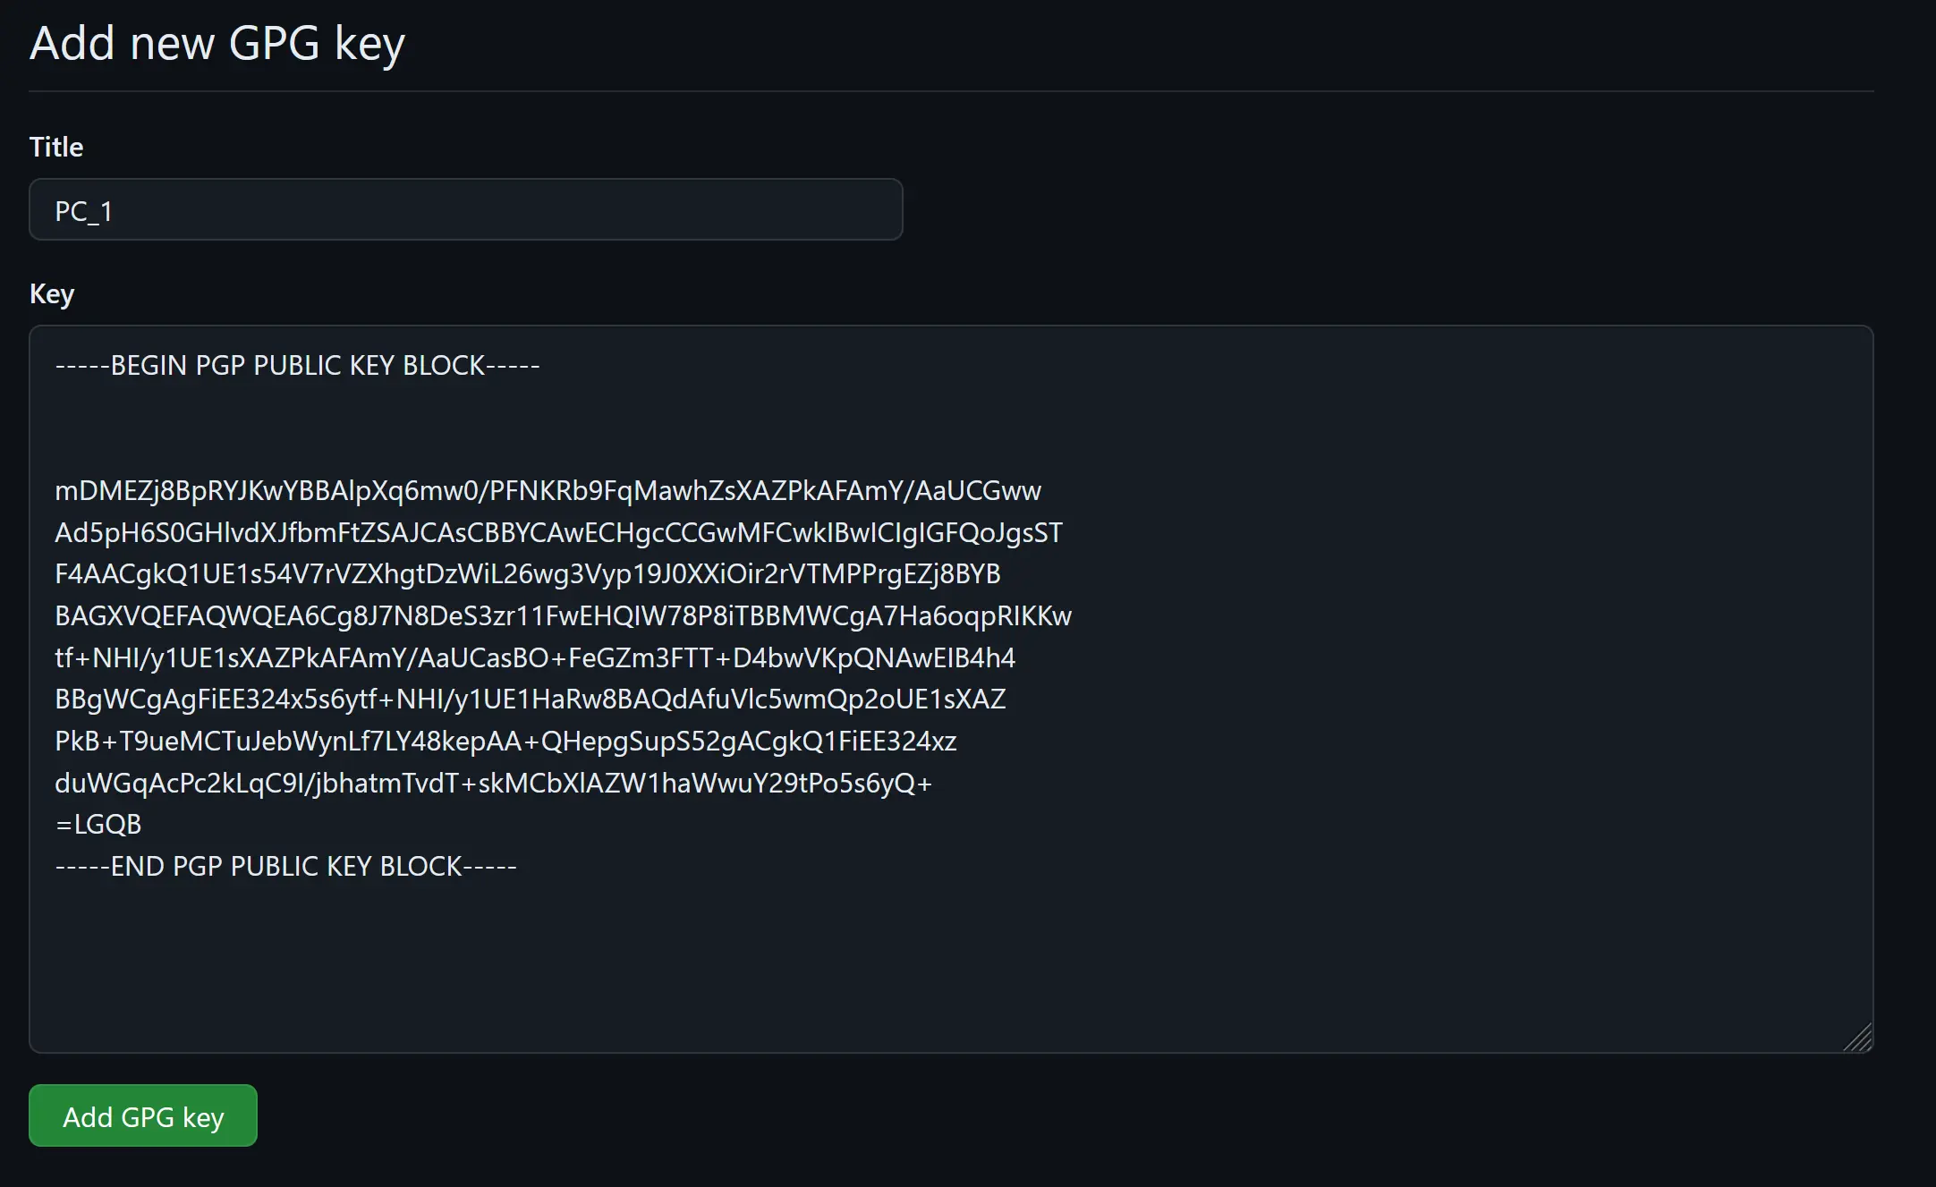Click the resize handle of the Key textarea

tap(1858, 1038)
